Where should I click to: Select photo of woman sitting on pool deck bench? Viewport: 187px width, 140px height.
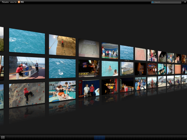point(62,91)
